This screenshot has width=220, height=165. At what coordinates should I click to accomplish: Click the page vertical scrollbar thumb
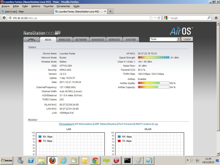tap(218, 78)
